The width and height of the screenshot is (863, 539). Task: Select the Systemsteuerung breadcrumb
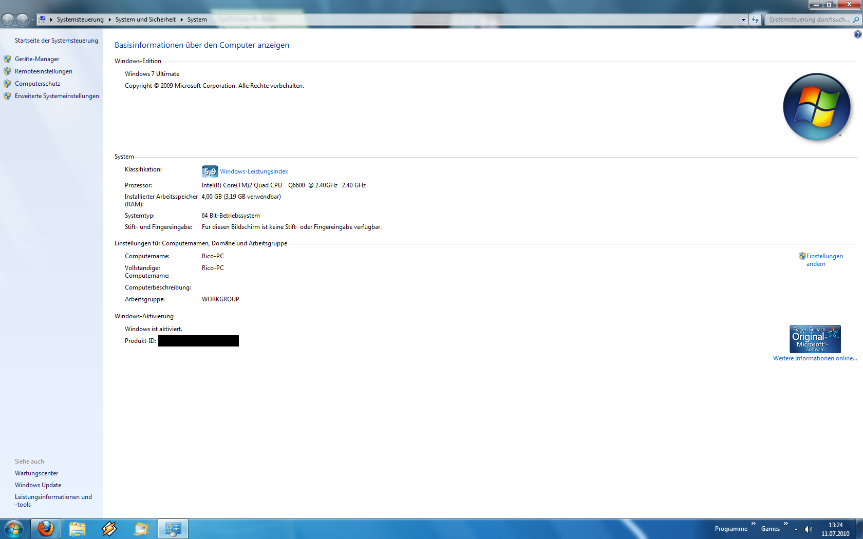click(80, 20)
